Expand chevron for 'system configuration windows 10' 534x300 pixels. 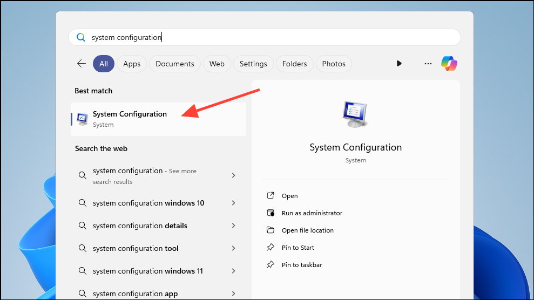234,203
